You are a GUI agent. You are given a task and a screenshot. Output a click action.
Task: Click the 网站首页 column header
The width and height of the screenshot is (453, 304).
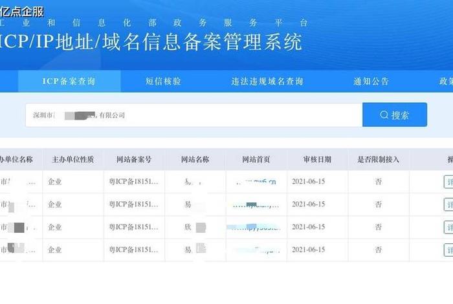click(256, 159)
